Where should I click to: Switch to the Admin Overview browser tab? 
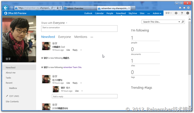tap(80, 8)
